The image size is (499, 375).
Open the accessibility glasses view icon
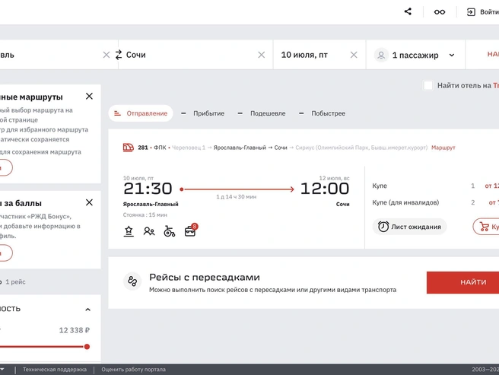[x=440, y=12]
